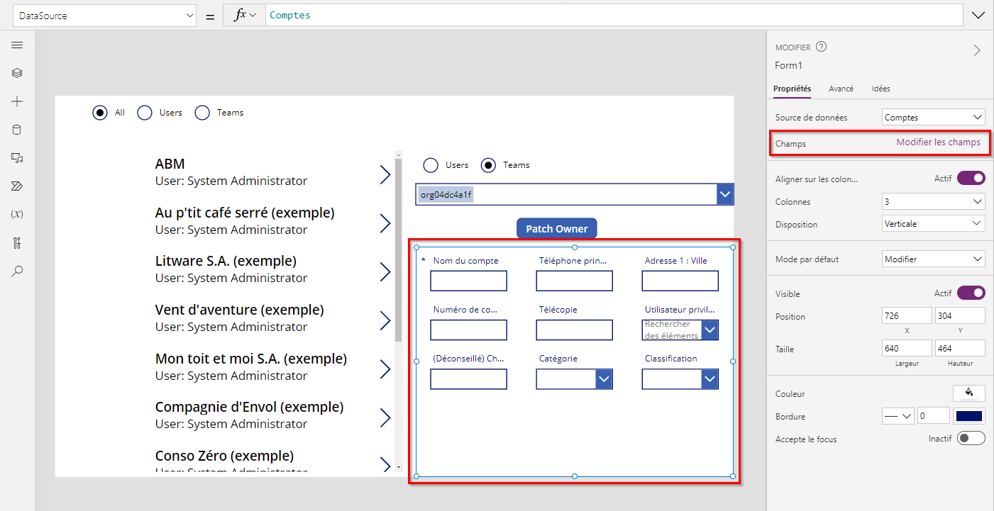Click the Patch Owner button
The image size is (994, 511).
pyautogui.click(x=556, y=229)
